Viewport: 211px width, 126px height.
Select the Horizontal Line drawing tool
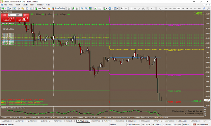(135, 8)
